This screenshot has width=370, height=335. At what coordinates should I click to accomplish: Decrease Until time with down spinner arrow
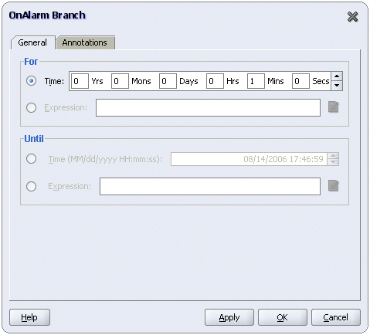[333, 162]
